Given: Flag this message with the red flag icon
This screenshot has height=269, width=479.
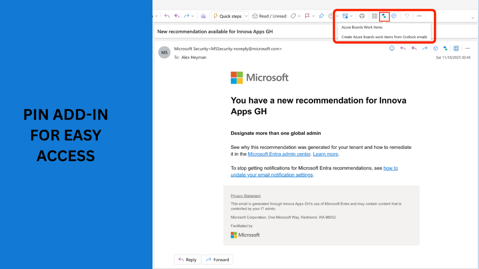Looking at the screenshot, I should [x=307, y=16].
